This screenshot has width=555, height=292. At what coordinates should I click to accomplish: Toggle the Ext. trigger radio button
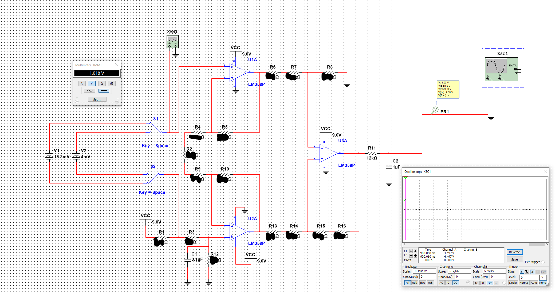(x=543, y=262)
